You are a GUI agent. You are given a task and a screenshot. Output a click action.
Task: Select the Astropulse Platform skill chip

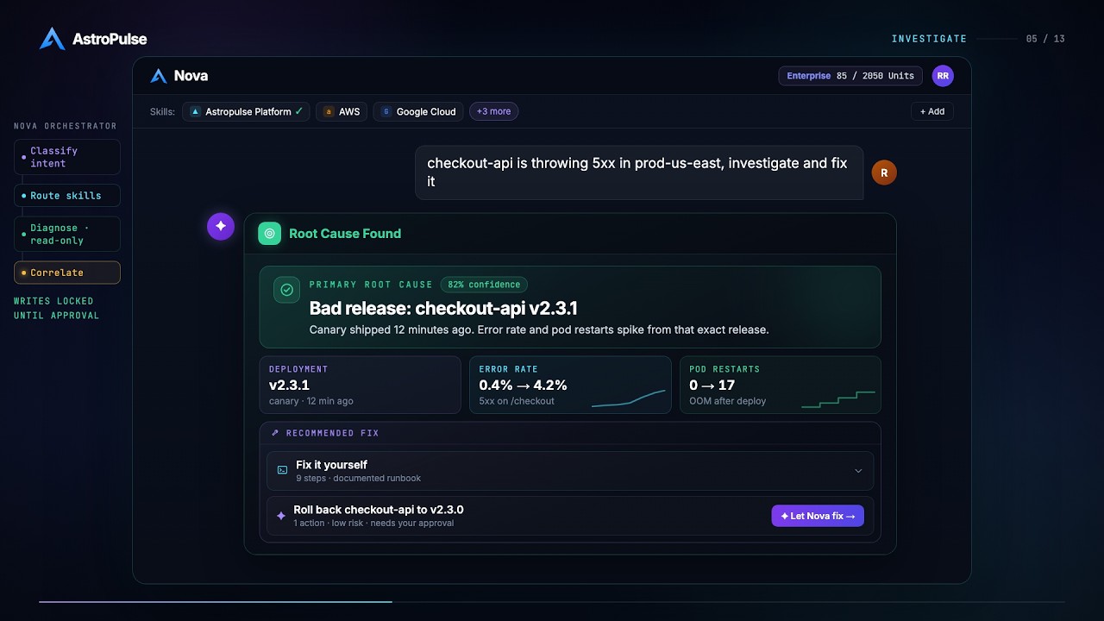tap(246, 111)
